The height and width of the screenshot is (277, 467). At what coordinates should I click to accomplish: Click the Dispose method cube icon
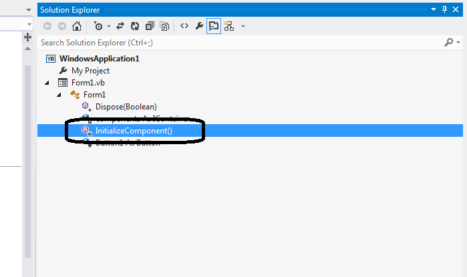[86, 107]
